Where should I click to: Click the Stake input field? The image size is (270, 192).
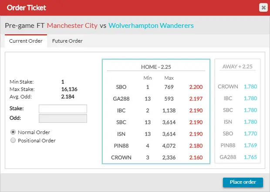click(x=63, y=109)
